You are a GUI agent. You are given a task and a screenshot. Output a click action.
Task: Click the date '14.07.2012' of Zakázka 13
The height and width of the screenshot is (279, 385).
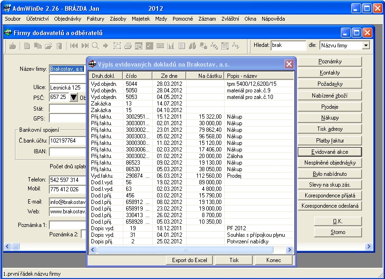pyautogui.click(x=169, y=104)
